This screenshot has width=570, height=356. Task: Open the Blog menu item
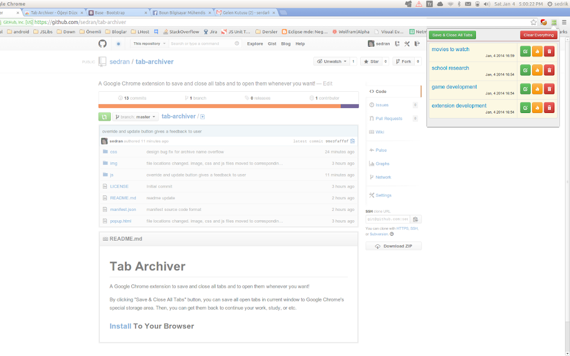click(x=286, y=43)
